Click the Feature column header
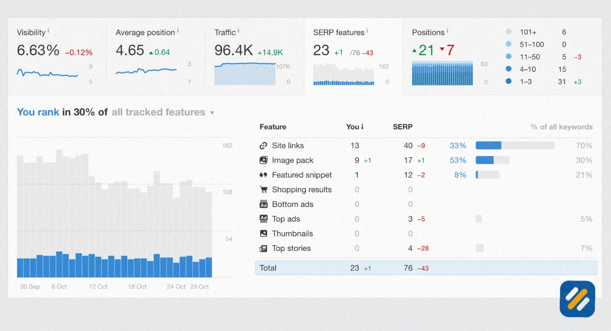 (x=273, y=127)
